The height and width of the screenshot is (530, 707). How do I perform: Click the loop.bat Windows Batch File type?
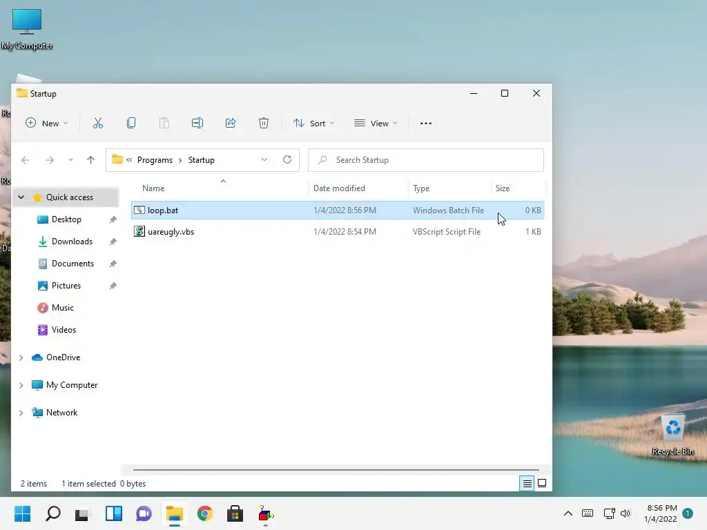click(x=448, y=210)
